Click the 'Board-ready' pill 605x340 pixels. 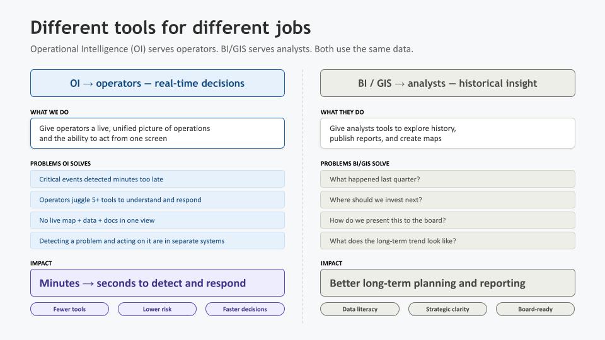click(535, 309)
